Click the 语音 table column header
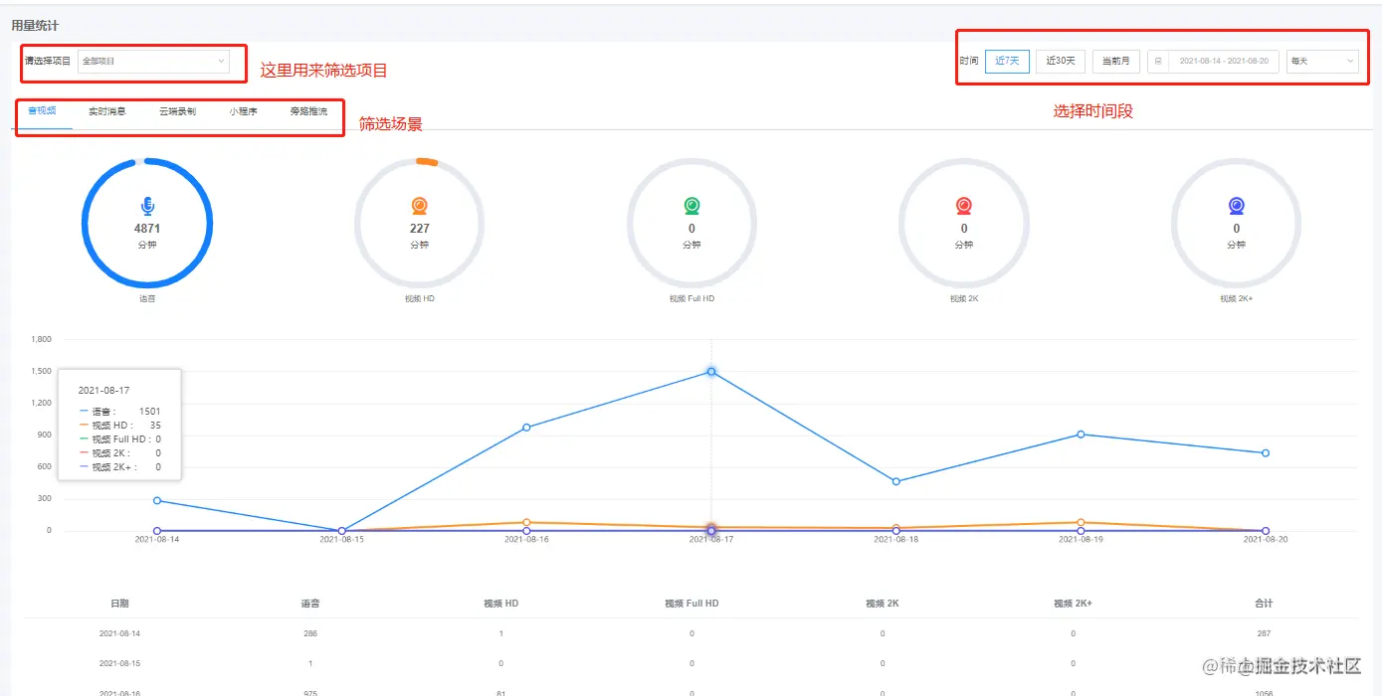The image size is (1382, 696). (x=310, y=604)
